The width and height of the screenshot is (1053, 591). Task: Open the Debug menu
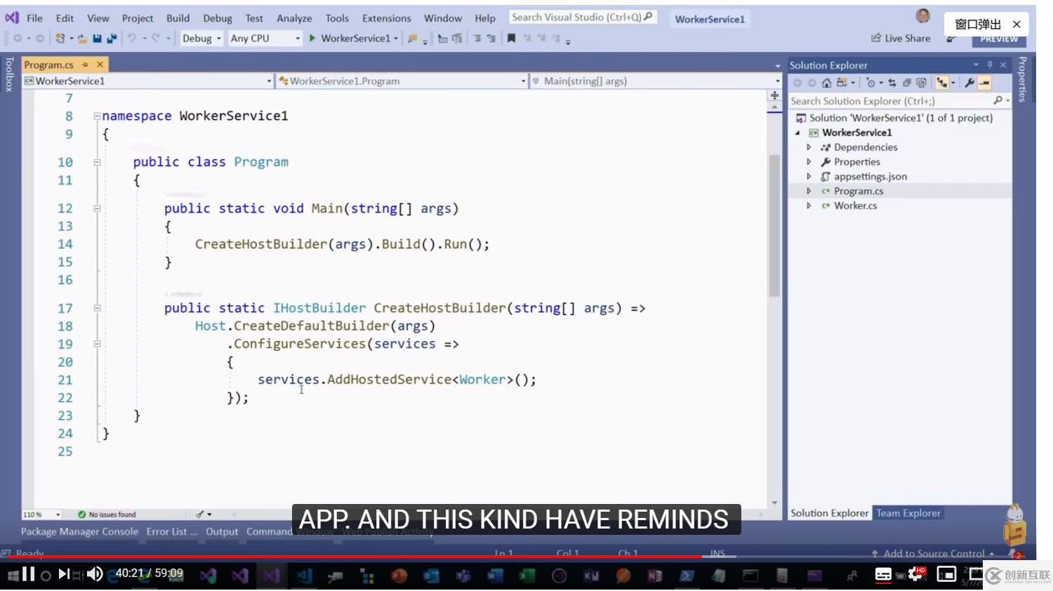[x=218, y=18]
